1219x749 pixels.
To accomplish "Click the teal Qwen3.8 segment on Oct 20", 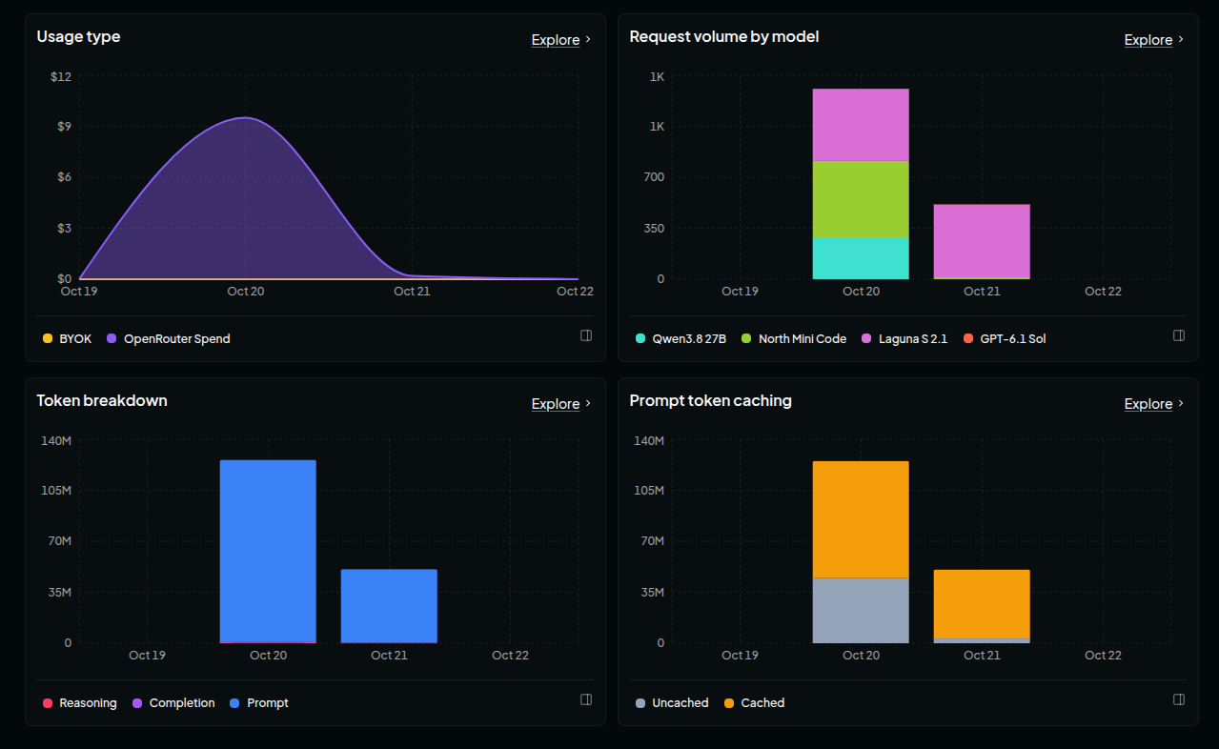I will [861, 258].
